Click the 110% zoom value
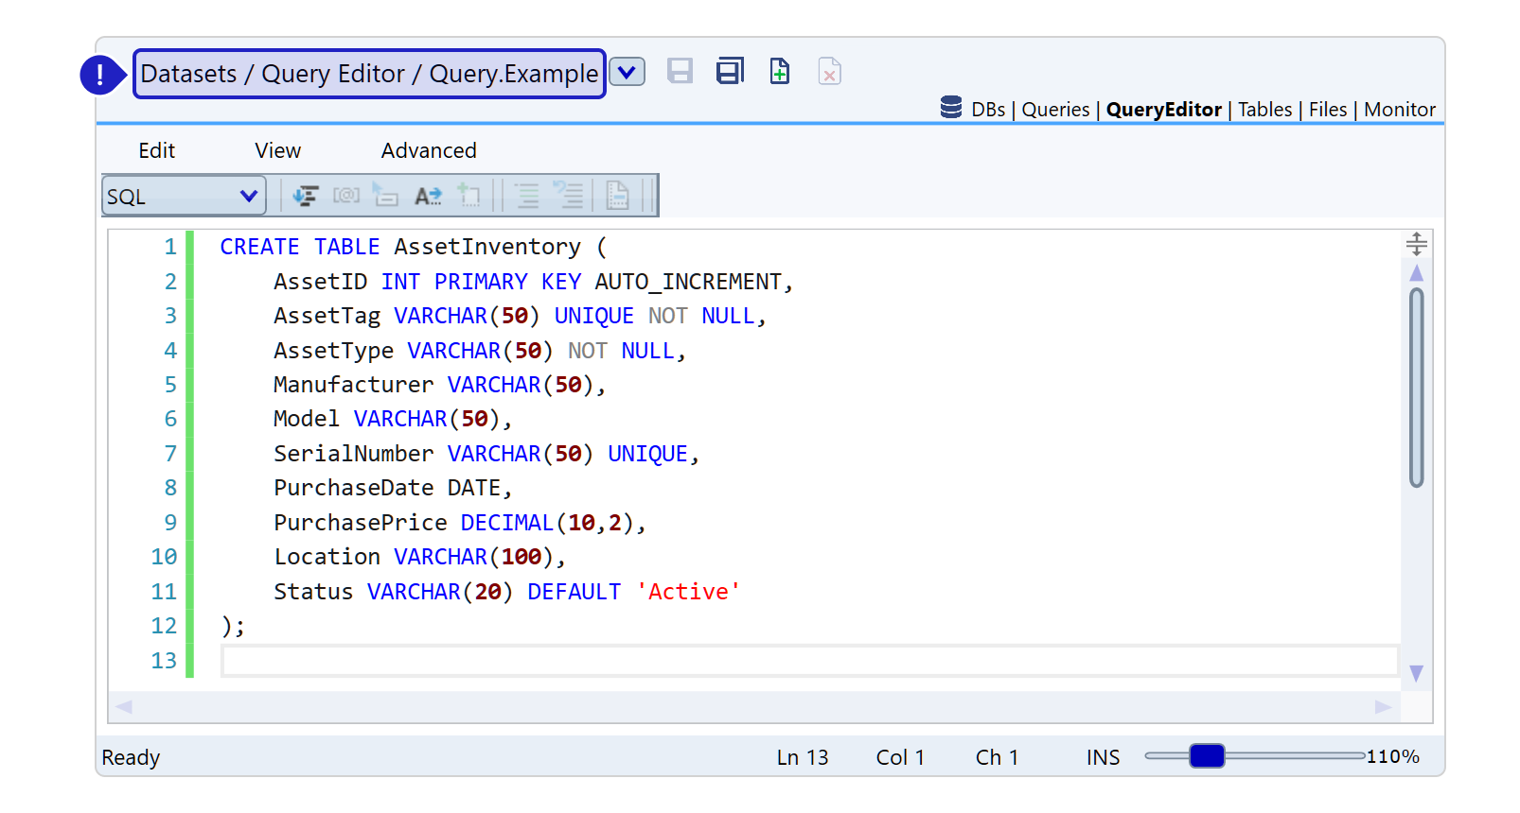 [1392, 756]
